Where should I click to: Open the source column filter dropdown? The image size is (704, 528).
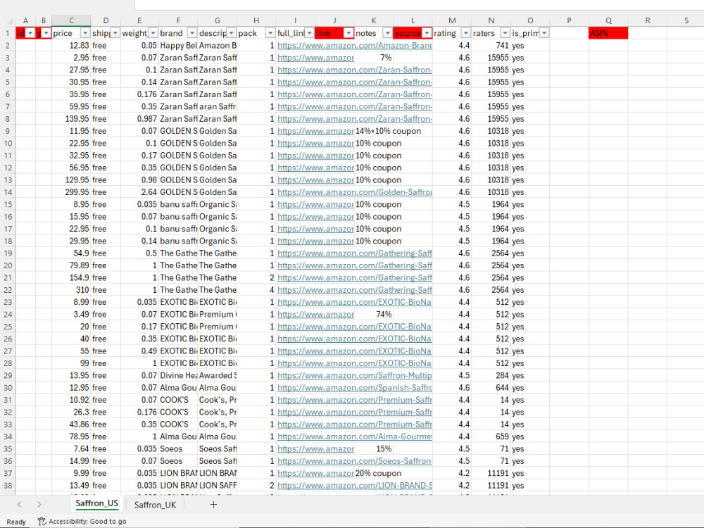427,33
